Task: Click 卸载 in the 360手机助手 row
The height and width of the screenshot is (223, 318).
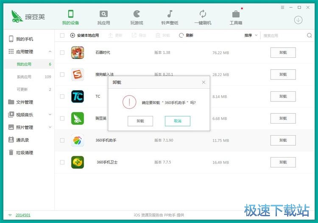Action: point(283,140)
